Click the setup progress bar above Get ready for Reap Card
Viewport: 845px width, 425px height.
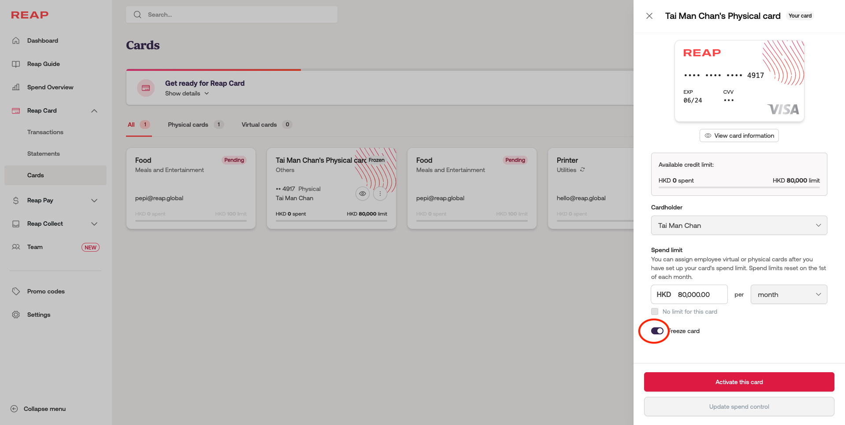click(x=380, y=70)
